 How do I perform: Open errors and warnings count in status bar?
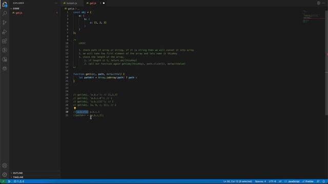pyautogui.click(x=19, y=181)
